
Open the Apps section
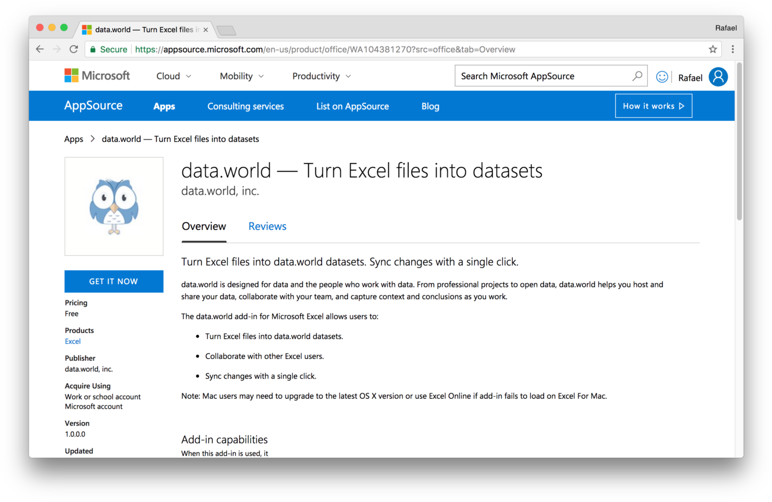click(164, 106)
